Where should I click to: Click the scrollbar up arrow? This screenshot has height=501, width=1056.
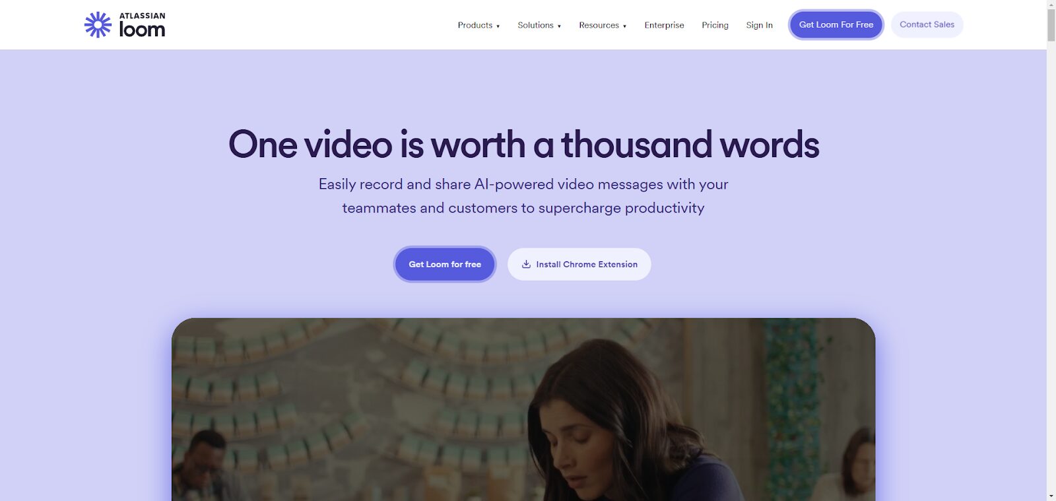click(x=1051, y=4)
